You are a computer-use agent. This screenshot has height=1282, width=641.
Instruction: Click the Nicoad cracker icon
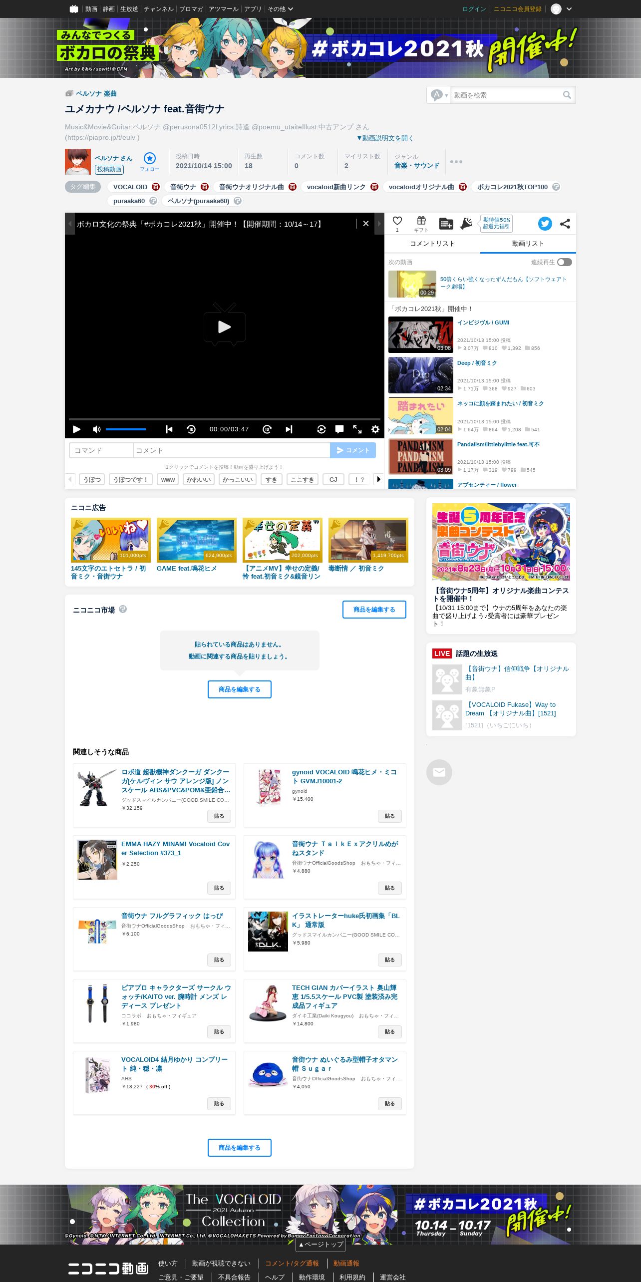(x=466, y=224)
